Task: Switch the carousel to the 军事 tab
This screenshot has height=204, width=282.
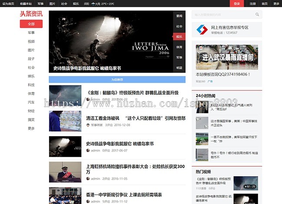Action: (x=179, y=57)
